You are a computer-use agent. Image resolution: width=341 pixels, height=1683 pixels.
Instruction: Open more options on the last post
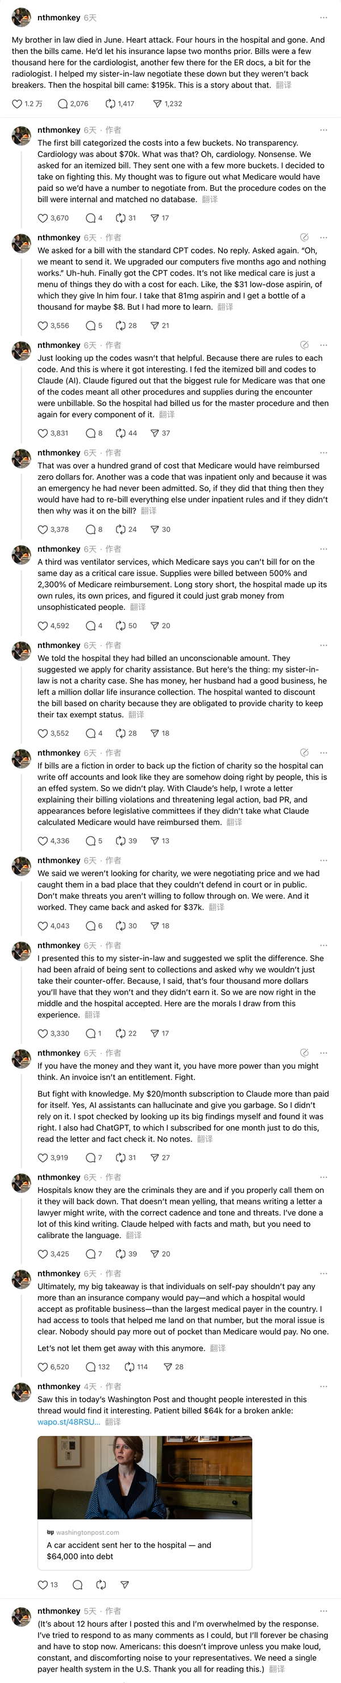323,1611
